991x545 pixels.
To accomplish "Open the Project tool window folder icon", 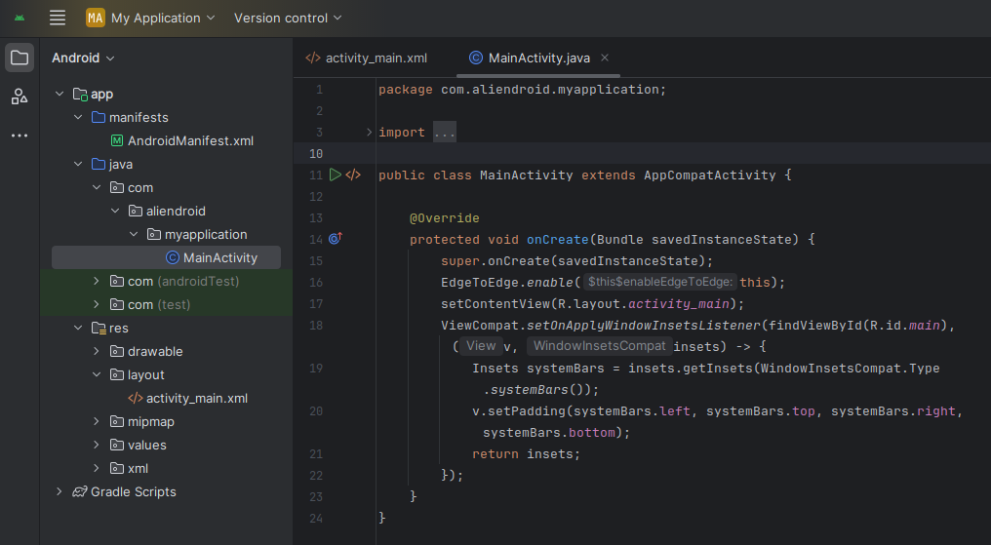I will [x=20, y=58].
